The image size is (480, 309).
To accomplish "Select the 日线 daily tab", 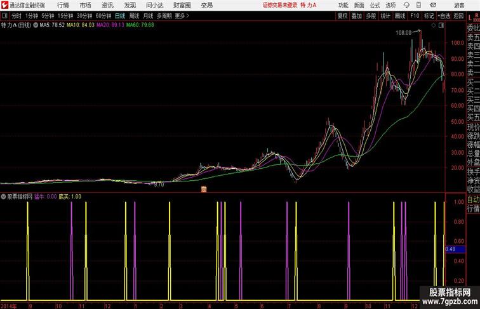I will coord(120,16).
